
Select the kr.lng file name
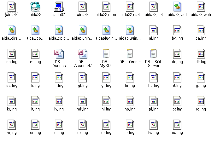pyautogui.click(x=12, y=109)
